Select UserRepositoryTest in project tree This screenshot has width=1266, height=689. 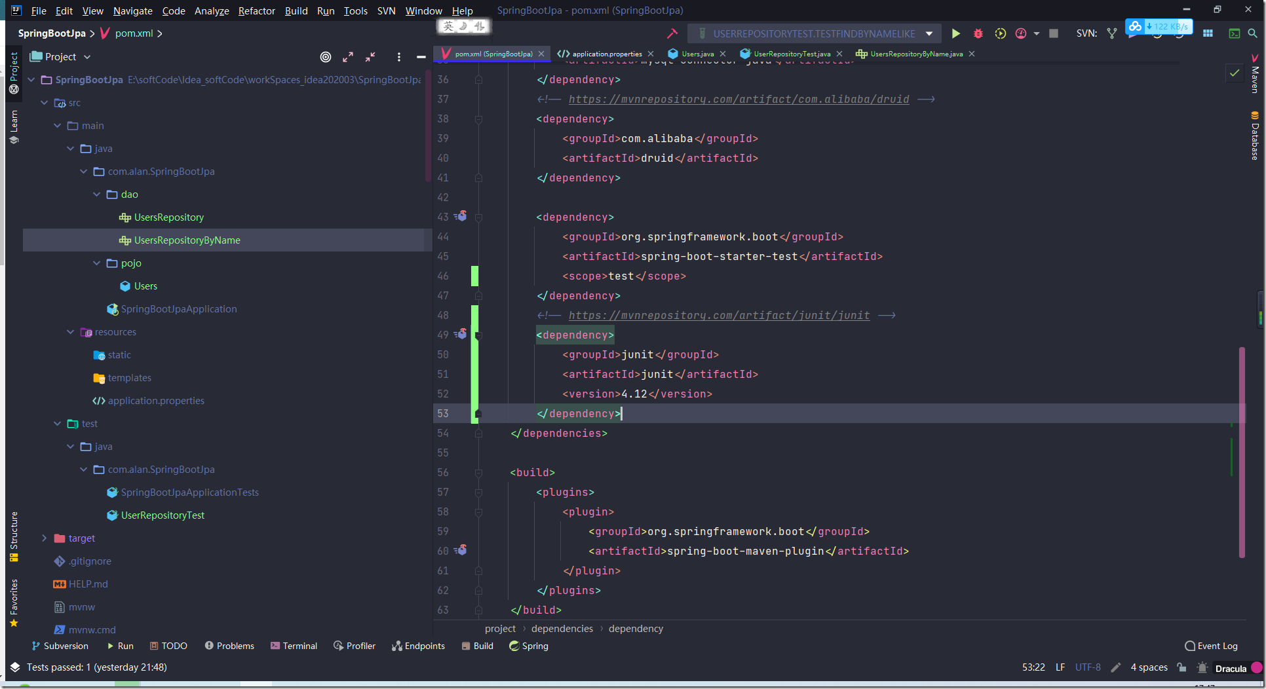tap(163, 515)
